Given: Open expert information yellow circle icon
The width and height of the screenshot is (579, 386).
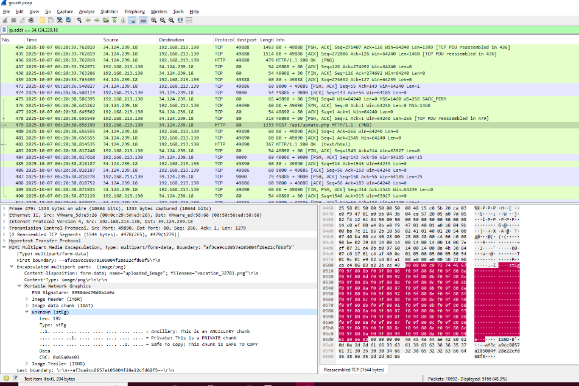Looking at the screenshot, I should (5, 378).
